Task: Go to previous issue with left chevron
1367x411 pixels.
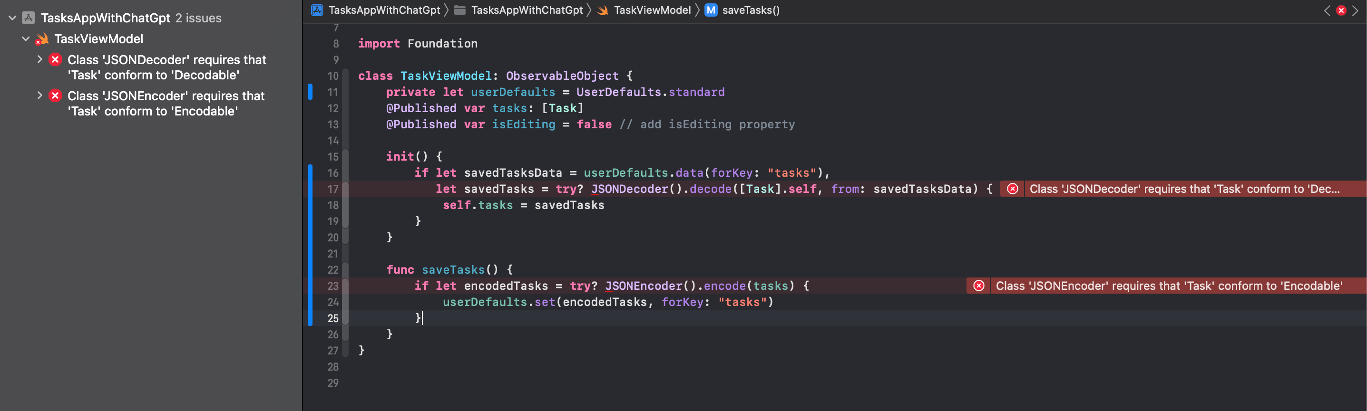Action: 1327,10
